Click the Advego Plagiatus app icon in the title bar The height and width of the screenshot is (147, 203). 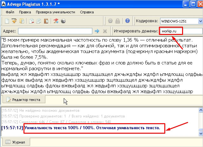click(x=3, y=4)
